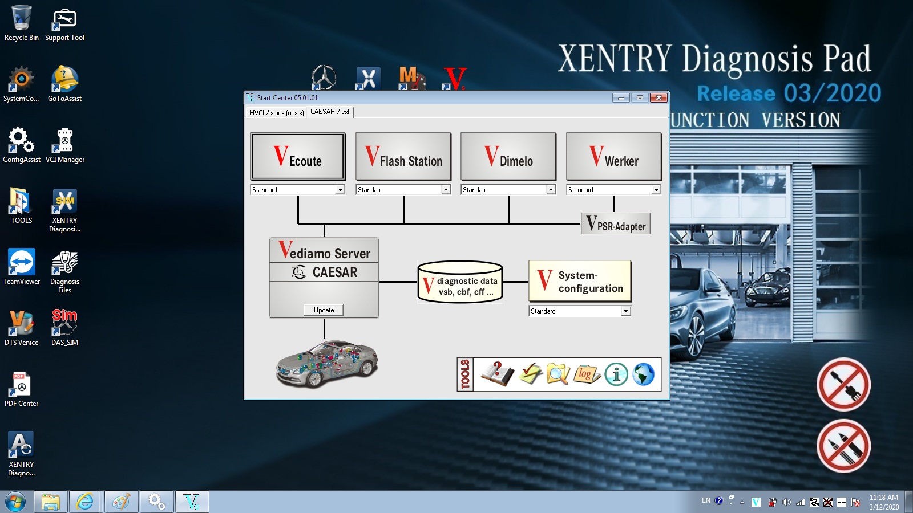Open Diagnosis Files desktop shortcut
This screenshot has height=513, width=913.
coord(64,271)
